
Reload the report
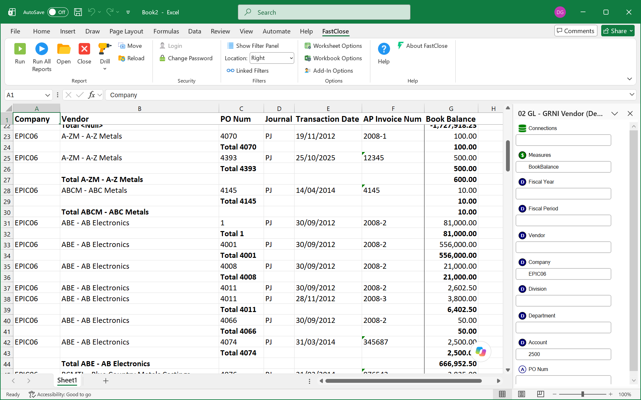132,58
